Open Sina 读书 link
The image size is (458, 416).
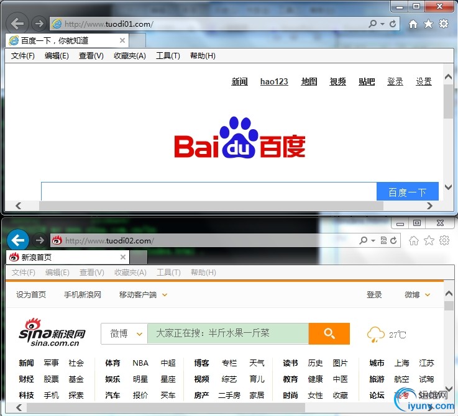pos(290,363)
